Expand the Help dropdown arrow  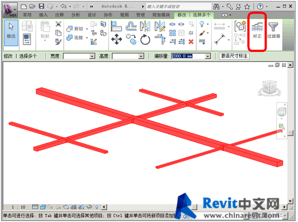coord(267,7)
